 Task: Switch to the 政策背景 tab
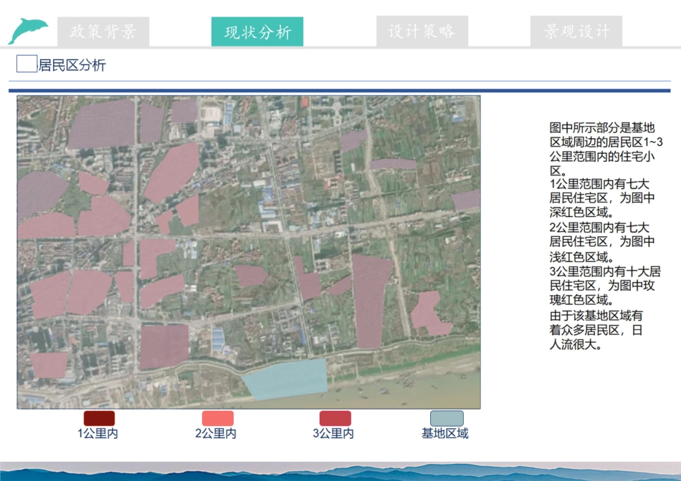(x=106, y=31)
